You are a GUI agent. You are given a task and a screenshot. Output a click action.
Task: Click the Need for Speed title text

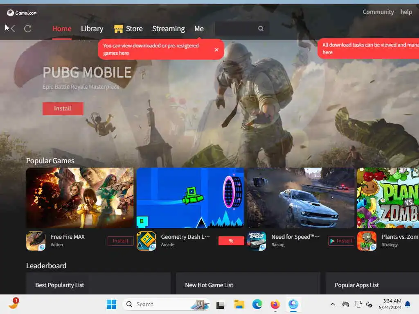tap(295, 237)
